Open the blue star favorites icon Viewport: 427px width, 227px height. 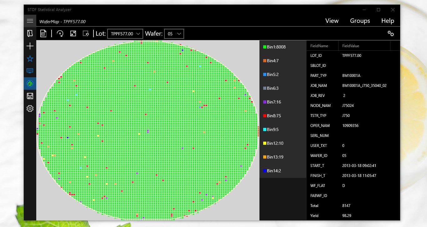point(30,58)
